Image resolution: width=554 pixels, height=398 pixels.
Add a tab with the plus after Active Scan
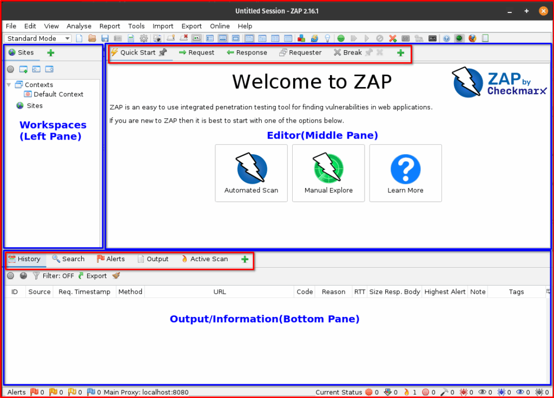pyautogui.click(x=245, y=259)
